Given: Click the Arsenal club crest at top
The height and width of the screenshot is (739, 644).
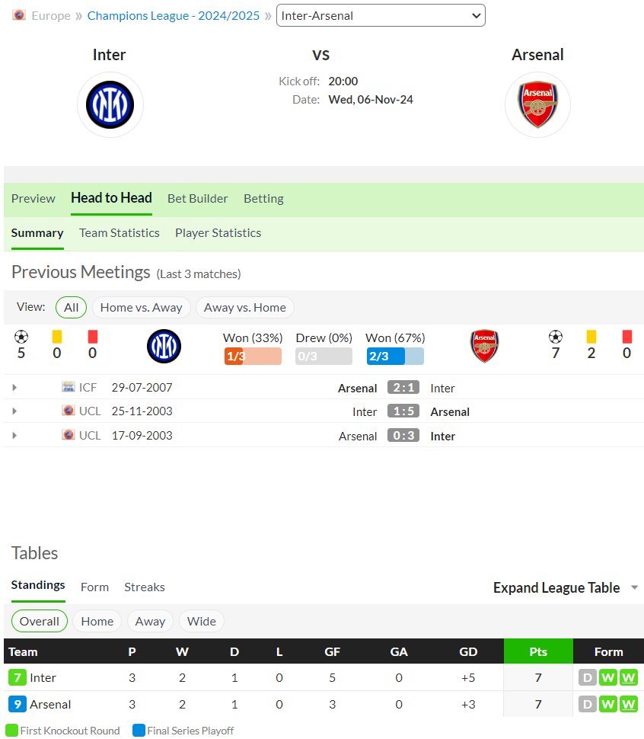Looking at the screenshot, I should coord(537,104).
